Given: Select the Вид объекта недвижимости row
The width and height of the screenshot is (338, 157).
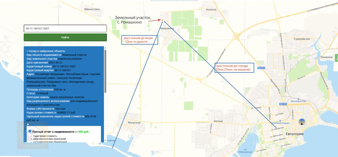Looking at the screenshot, I should [57, 55].
